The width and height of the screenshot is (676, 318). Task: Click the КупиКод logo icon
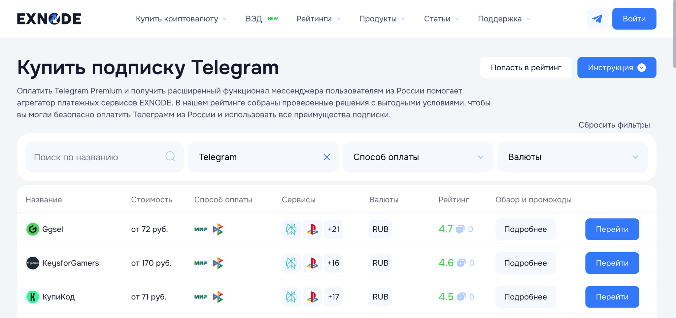33,297
